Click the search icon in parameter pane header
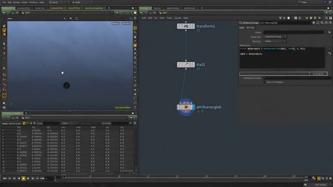Image resolution: width=333 pixels, height=187 pixels. pos(322,23)
